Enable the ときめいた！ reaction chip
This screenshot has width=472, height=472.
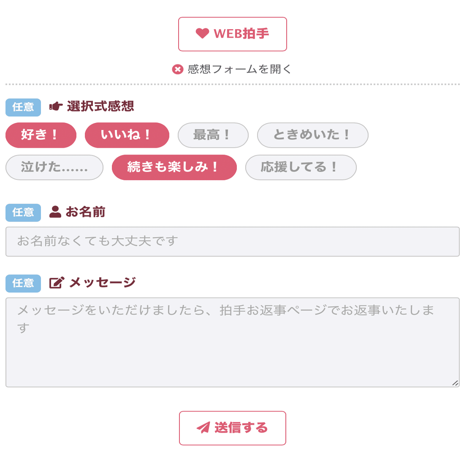coord(312,135)
